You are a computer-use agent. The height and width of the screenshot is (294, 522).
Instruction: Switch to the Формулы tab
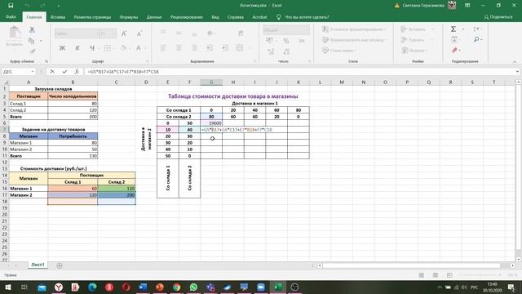pos(129,17)
